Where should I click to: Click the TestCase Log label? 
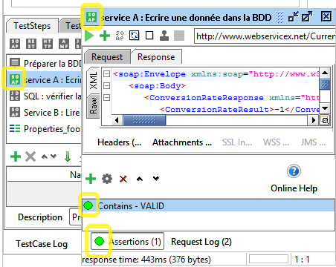coord(42,244)
